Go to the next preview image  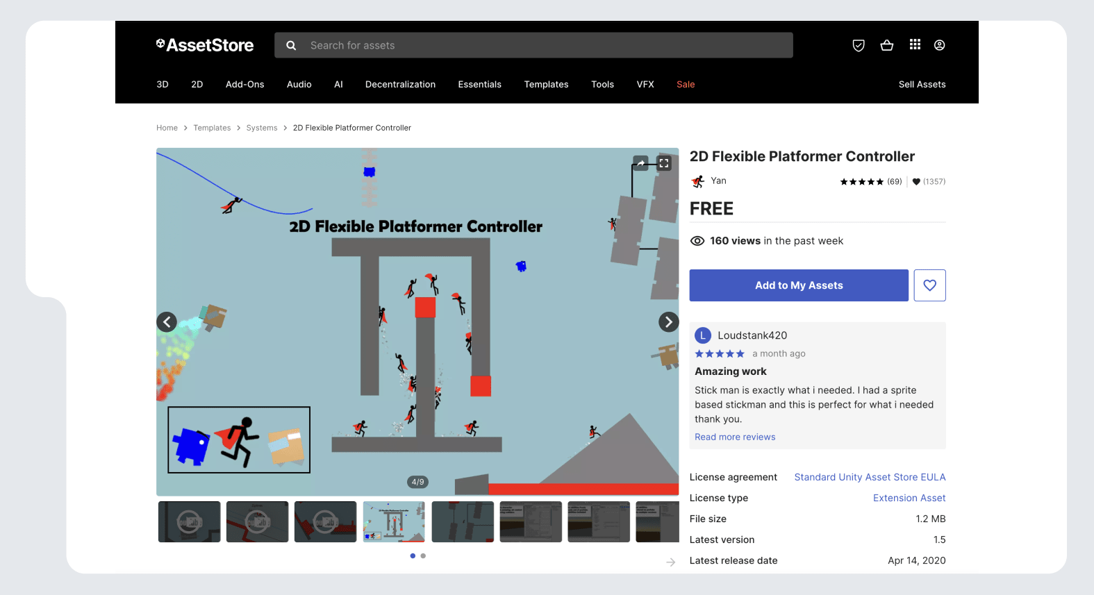click(668, 322)
